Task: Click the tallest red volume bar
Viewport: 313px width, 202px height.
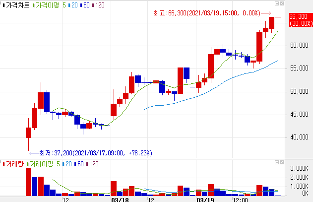Action: (x=29, y=182)
